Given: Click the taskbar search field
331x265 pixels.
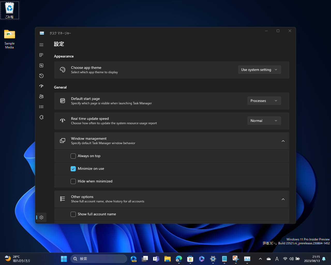Looking at the screenshot, I should pos(99,259).
